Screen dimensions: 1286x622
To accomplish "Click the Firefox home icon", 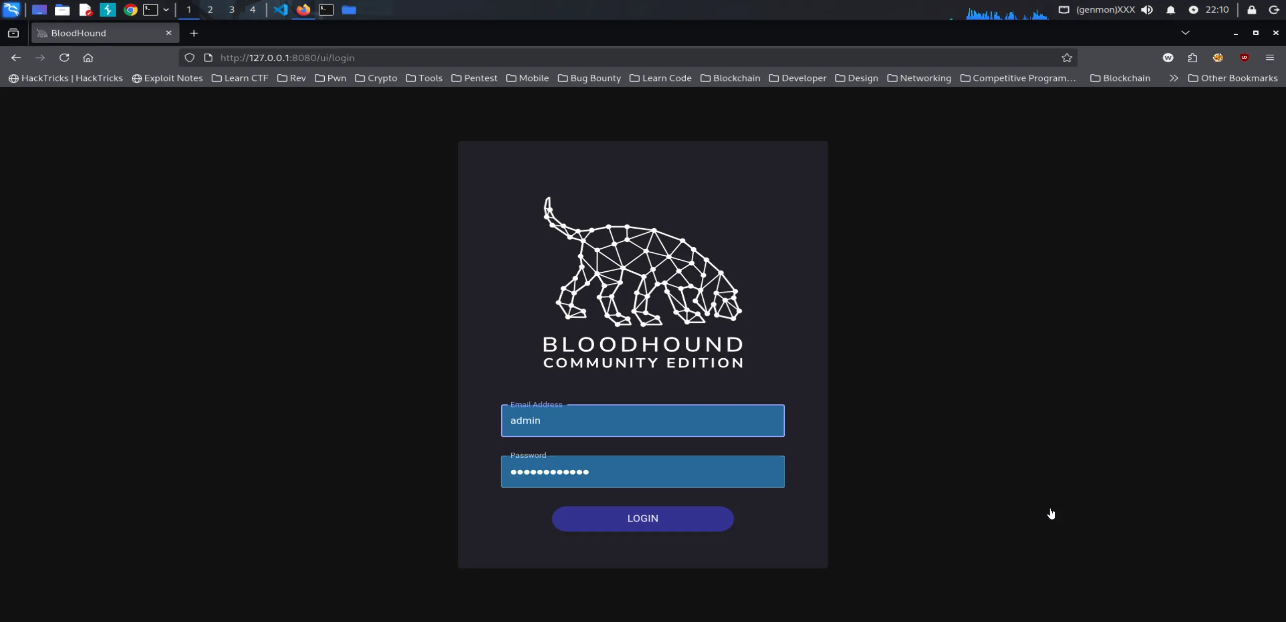I will tap(88, 58).
